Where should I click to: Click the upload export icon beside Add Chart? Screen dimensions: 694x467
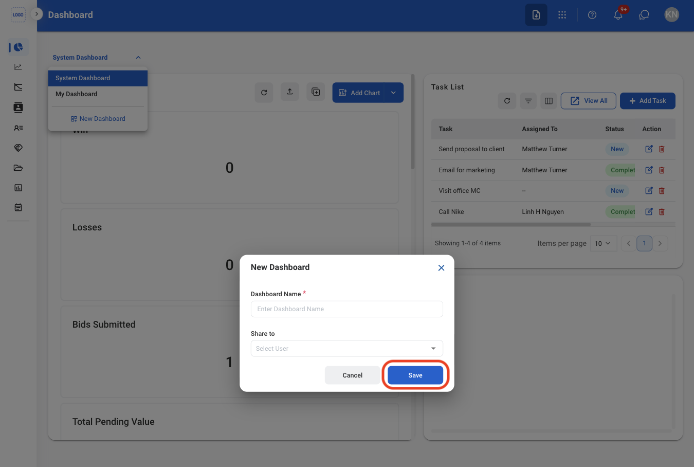[x=290, y=92]
